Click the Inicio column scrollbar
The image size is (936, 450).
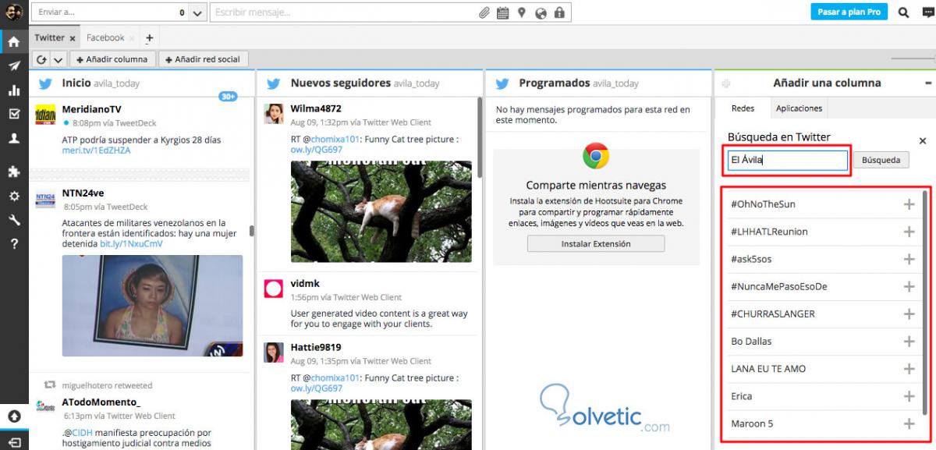coord(251,231)
